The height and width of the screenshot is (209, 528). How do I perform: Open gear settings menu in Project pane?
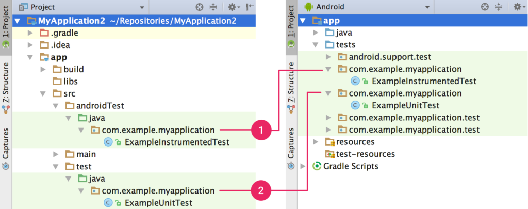[234, 7]
